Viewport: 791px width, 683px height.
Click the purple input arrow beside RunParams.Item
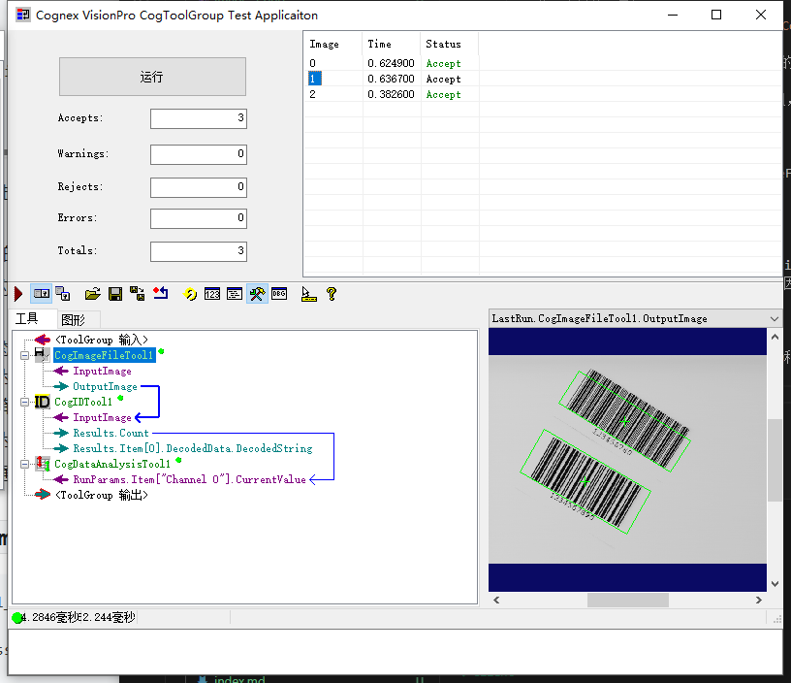(61, 479)
